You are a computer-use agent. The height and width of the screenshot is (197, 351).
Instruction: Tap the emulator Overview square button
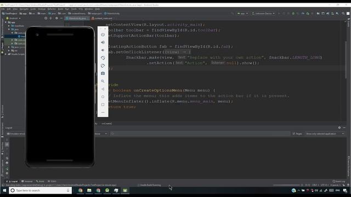103,105
